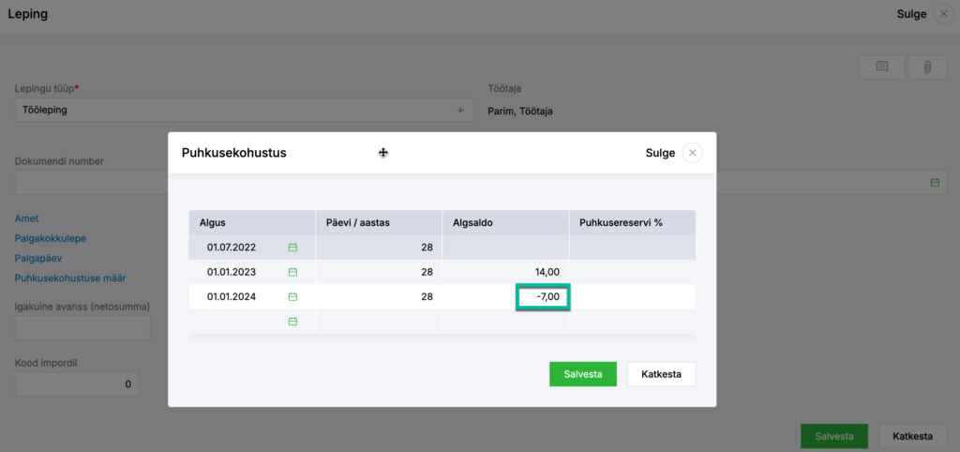The width and height of the screenshot is (960, 452).
Task: Open the Palgapäev link
Action: [37, 259]
